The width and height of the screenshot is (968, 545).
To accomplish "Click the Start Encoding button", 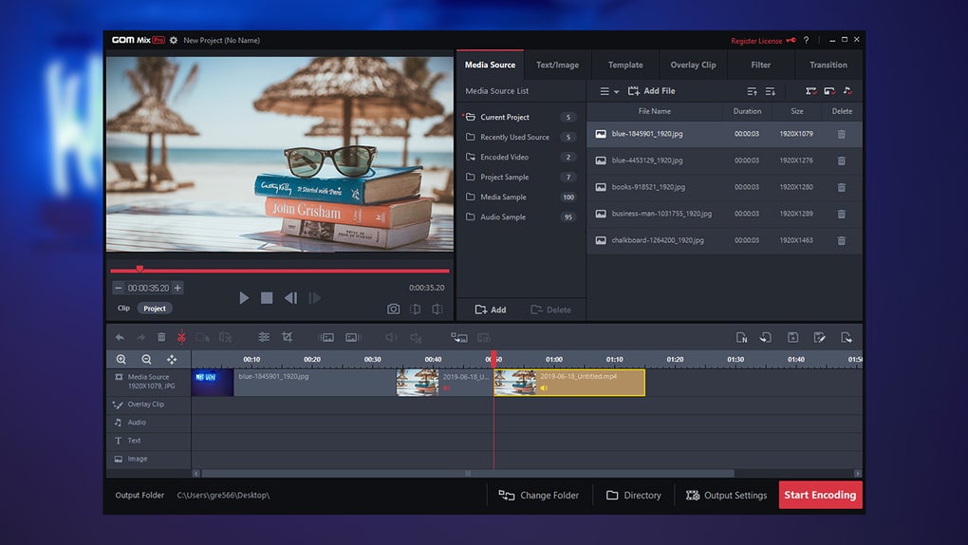I will click(820, 495).
